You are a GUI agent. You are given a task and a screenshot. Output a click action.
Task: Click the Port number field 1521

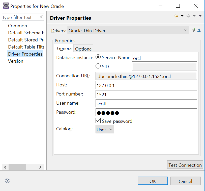click(x=146, y=94)
